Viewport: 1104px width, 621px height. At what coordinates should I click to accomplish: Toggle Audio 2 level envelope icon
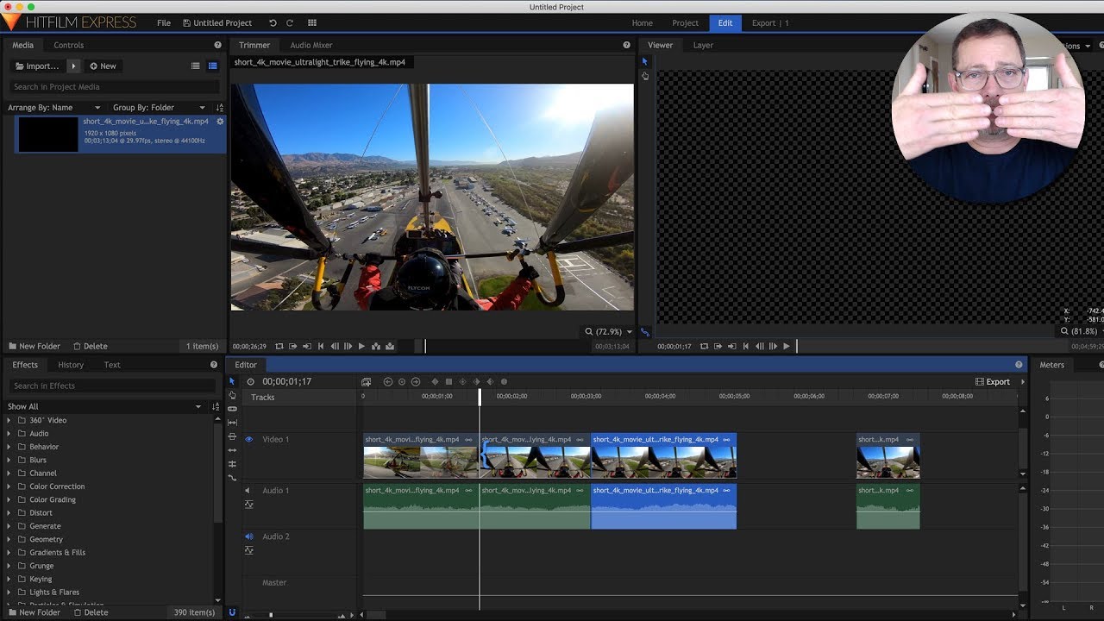coord(249,550)
